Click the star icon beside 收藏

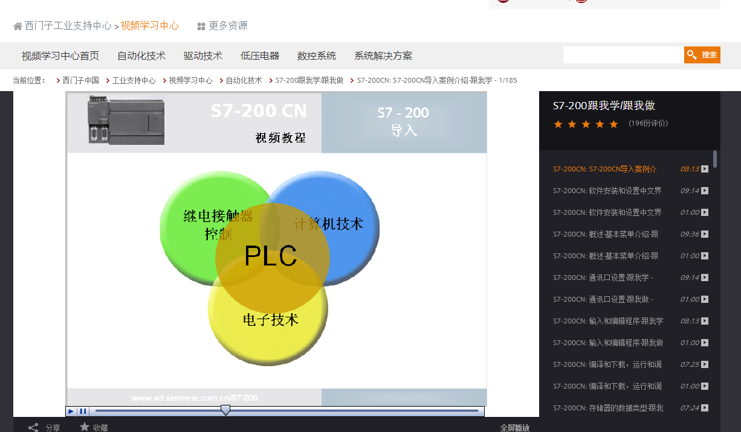tap(85, 427)
